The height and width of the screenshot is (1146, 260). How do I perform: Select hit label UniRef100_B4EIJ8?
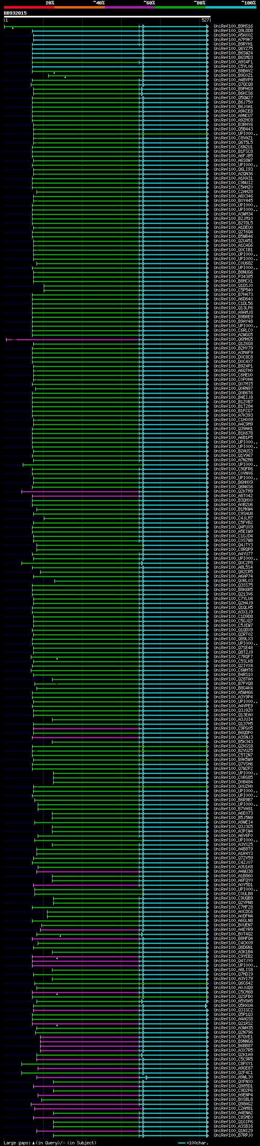tap(233, 397)
